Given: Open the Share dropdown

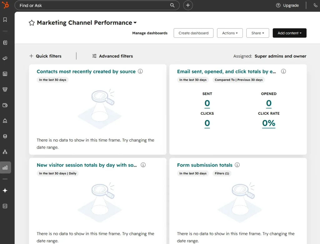Looking at the screenshot, I should point(257,33).
